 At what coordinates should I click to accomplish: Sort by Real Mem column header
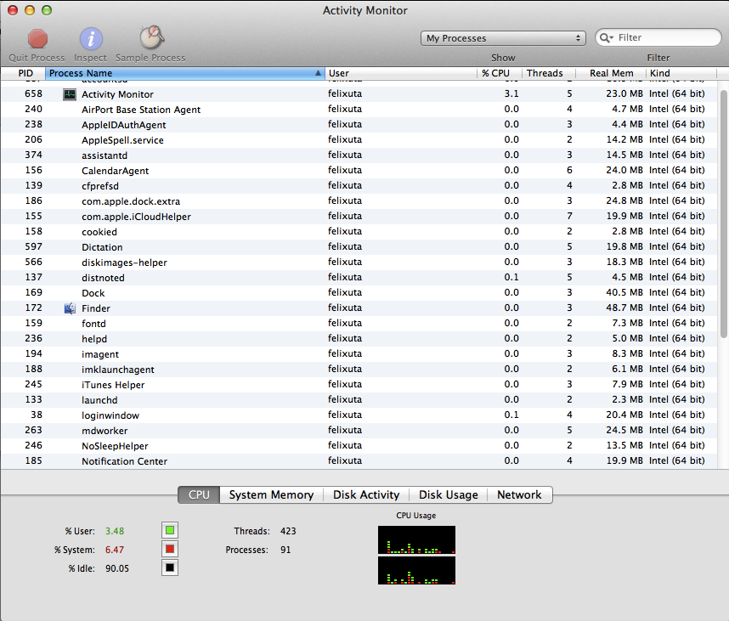(611, 73)
